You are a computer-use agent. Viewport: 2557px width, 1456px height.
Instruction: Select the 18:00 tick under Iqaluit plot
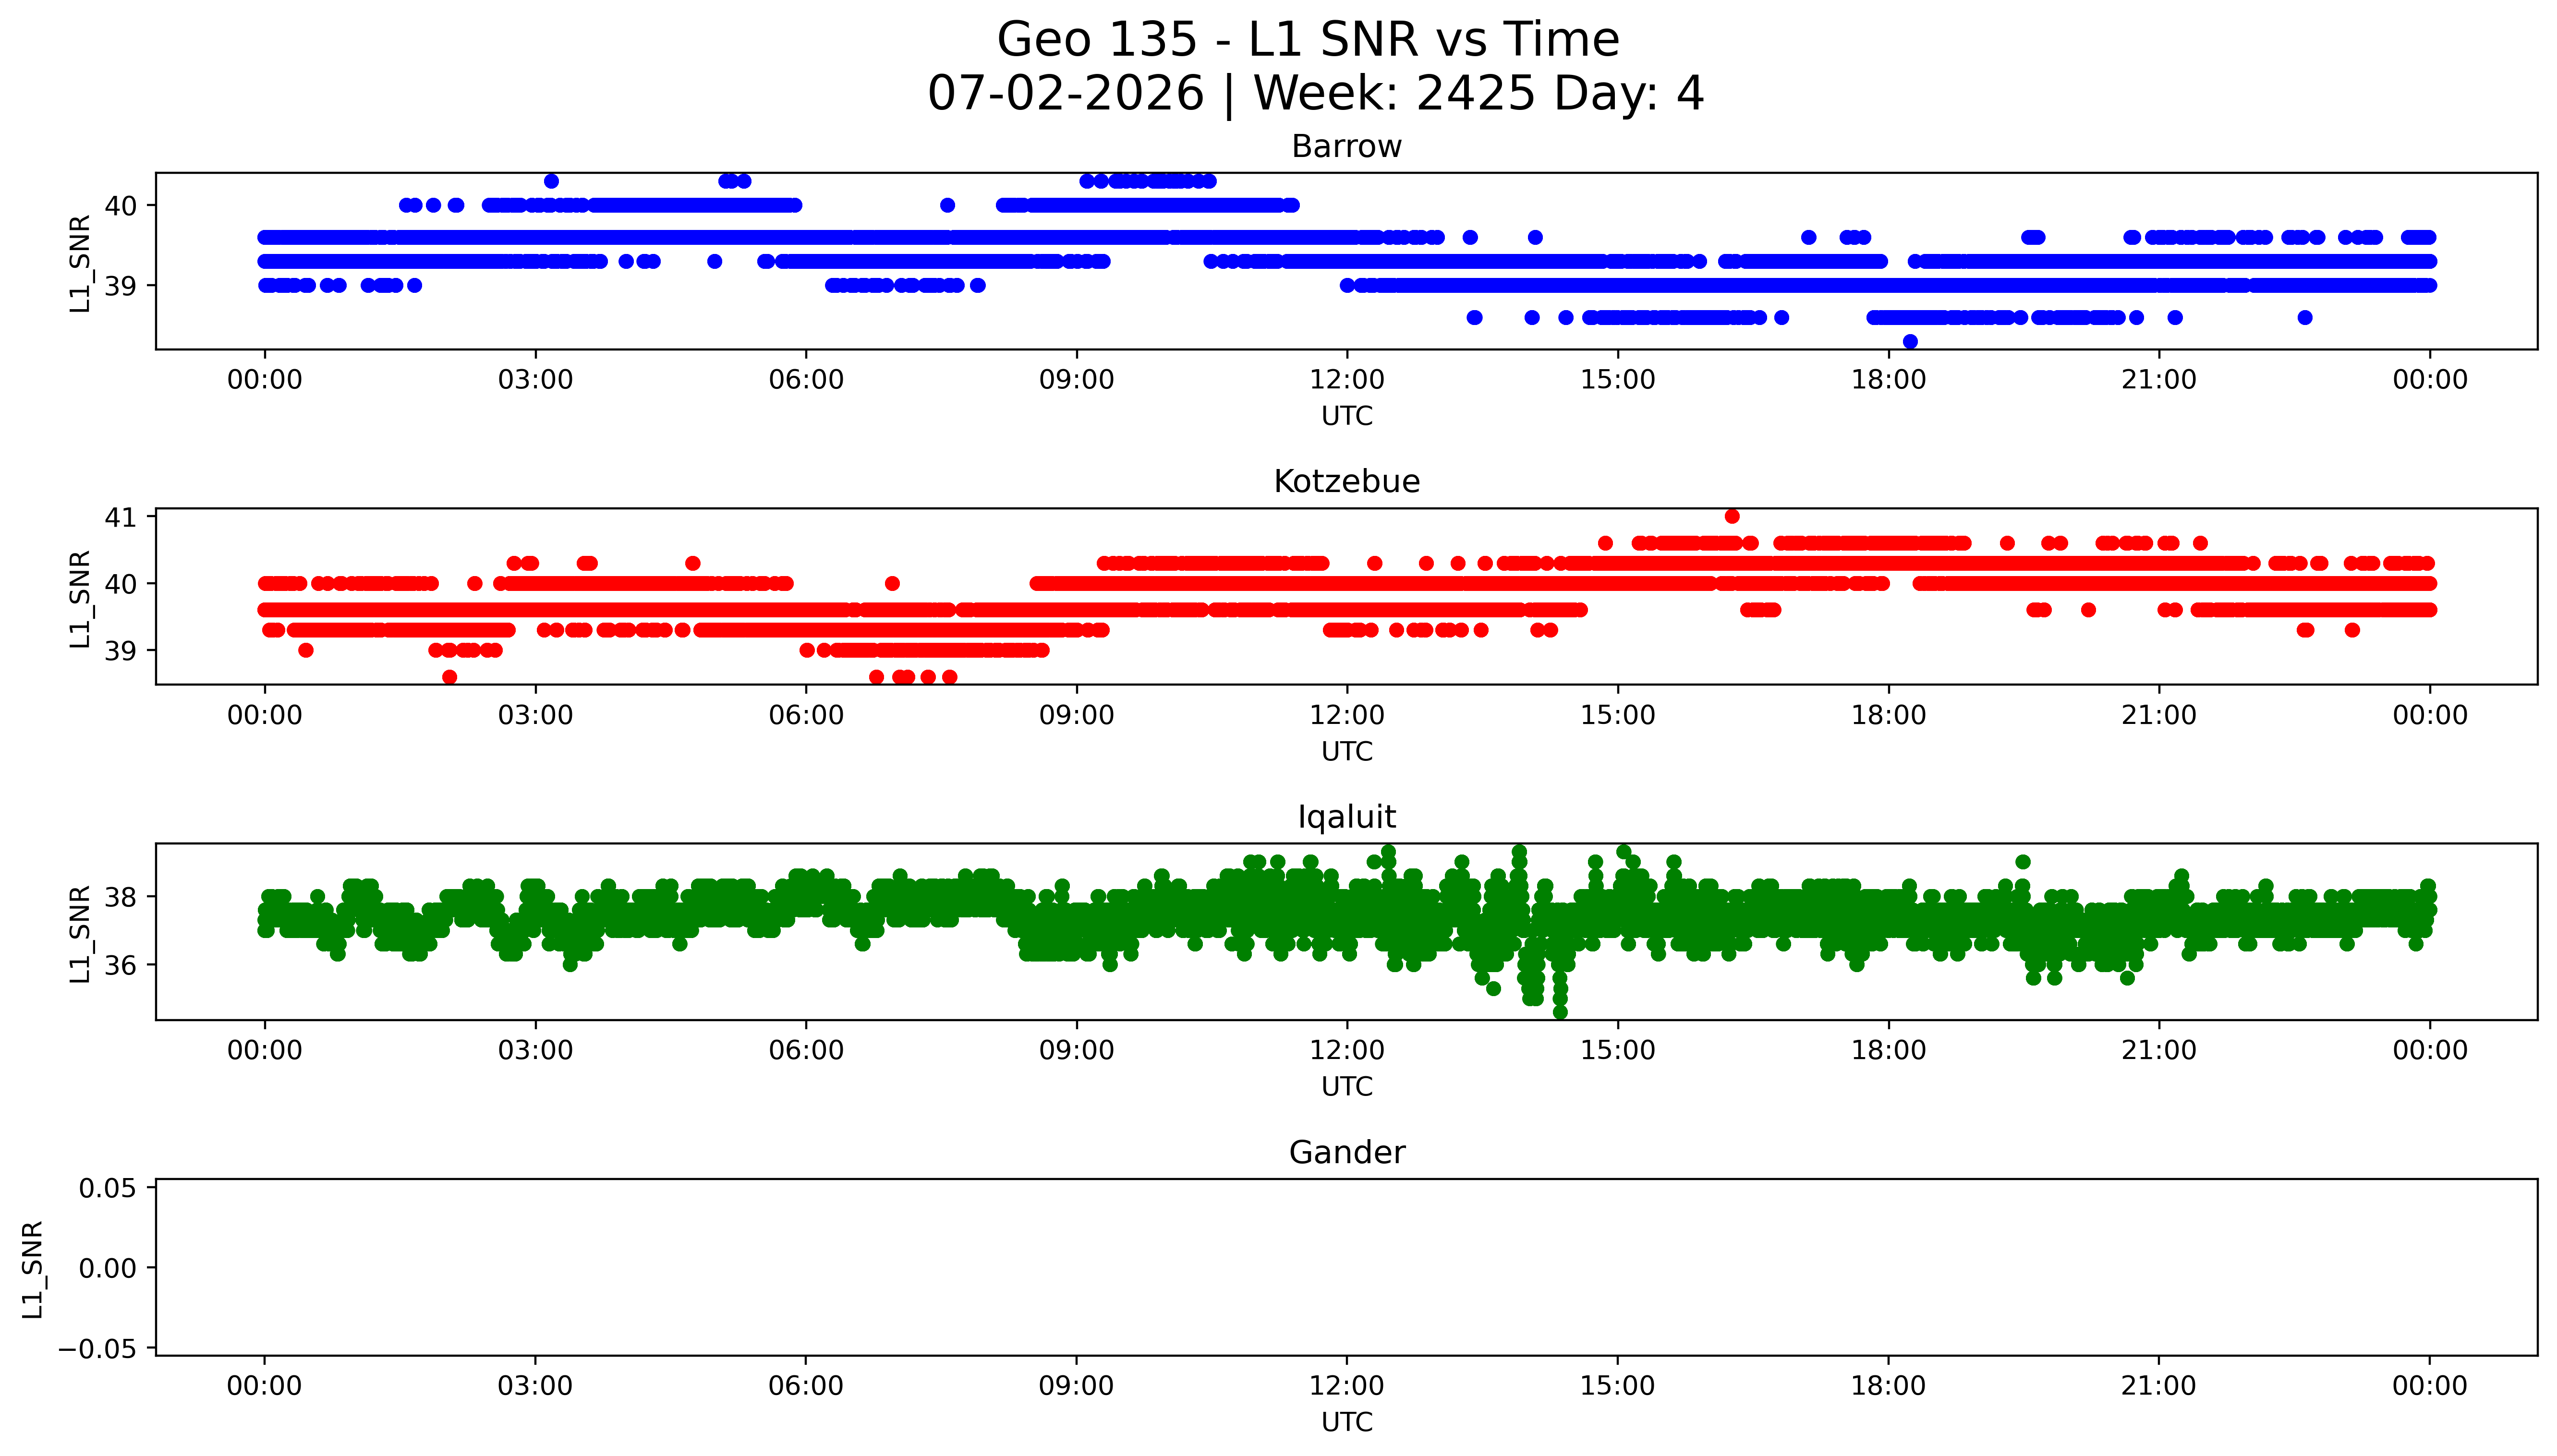pyautogui.click(x=1888, y=1051)
